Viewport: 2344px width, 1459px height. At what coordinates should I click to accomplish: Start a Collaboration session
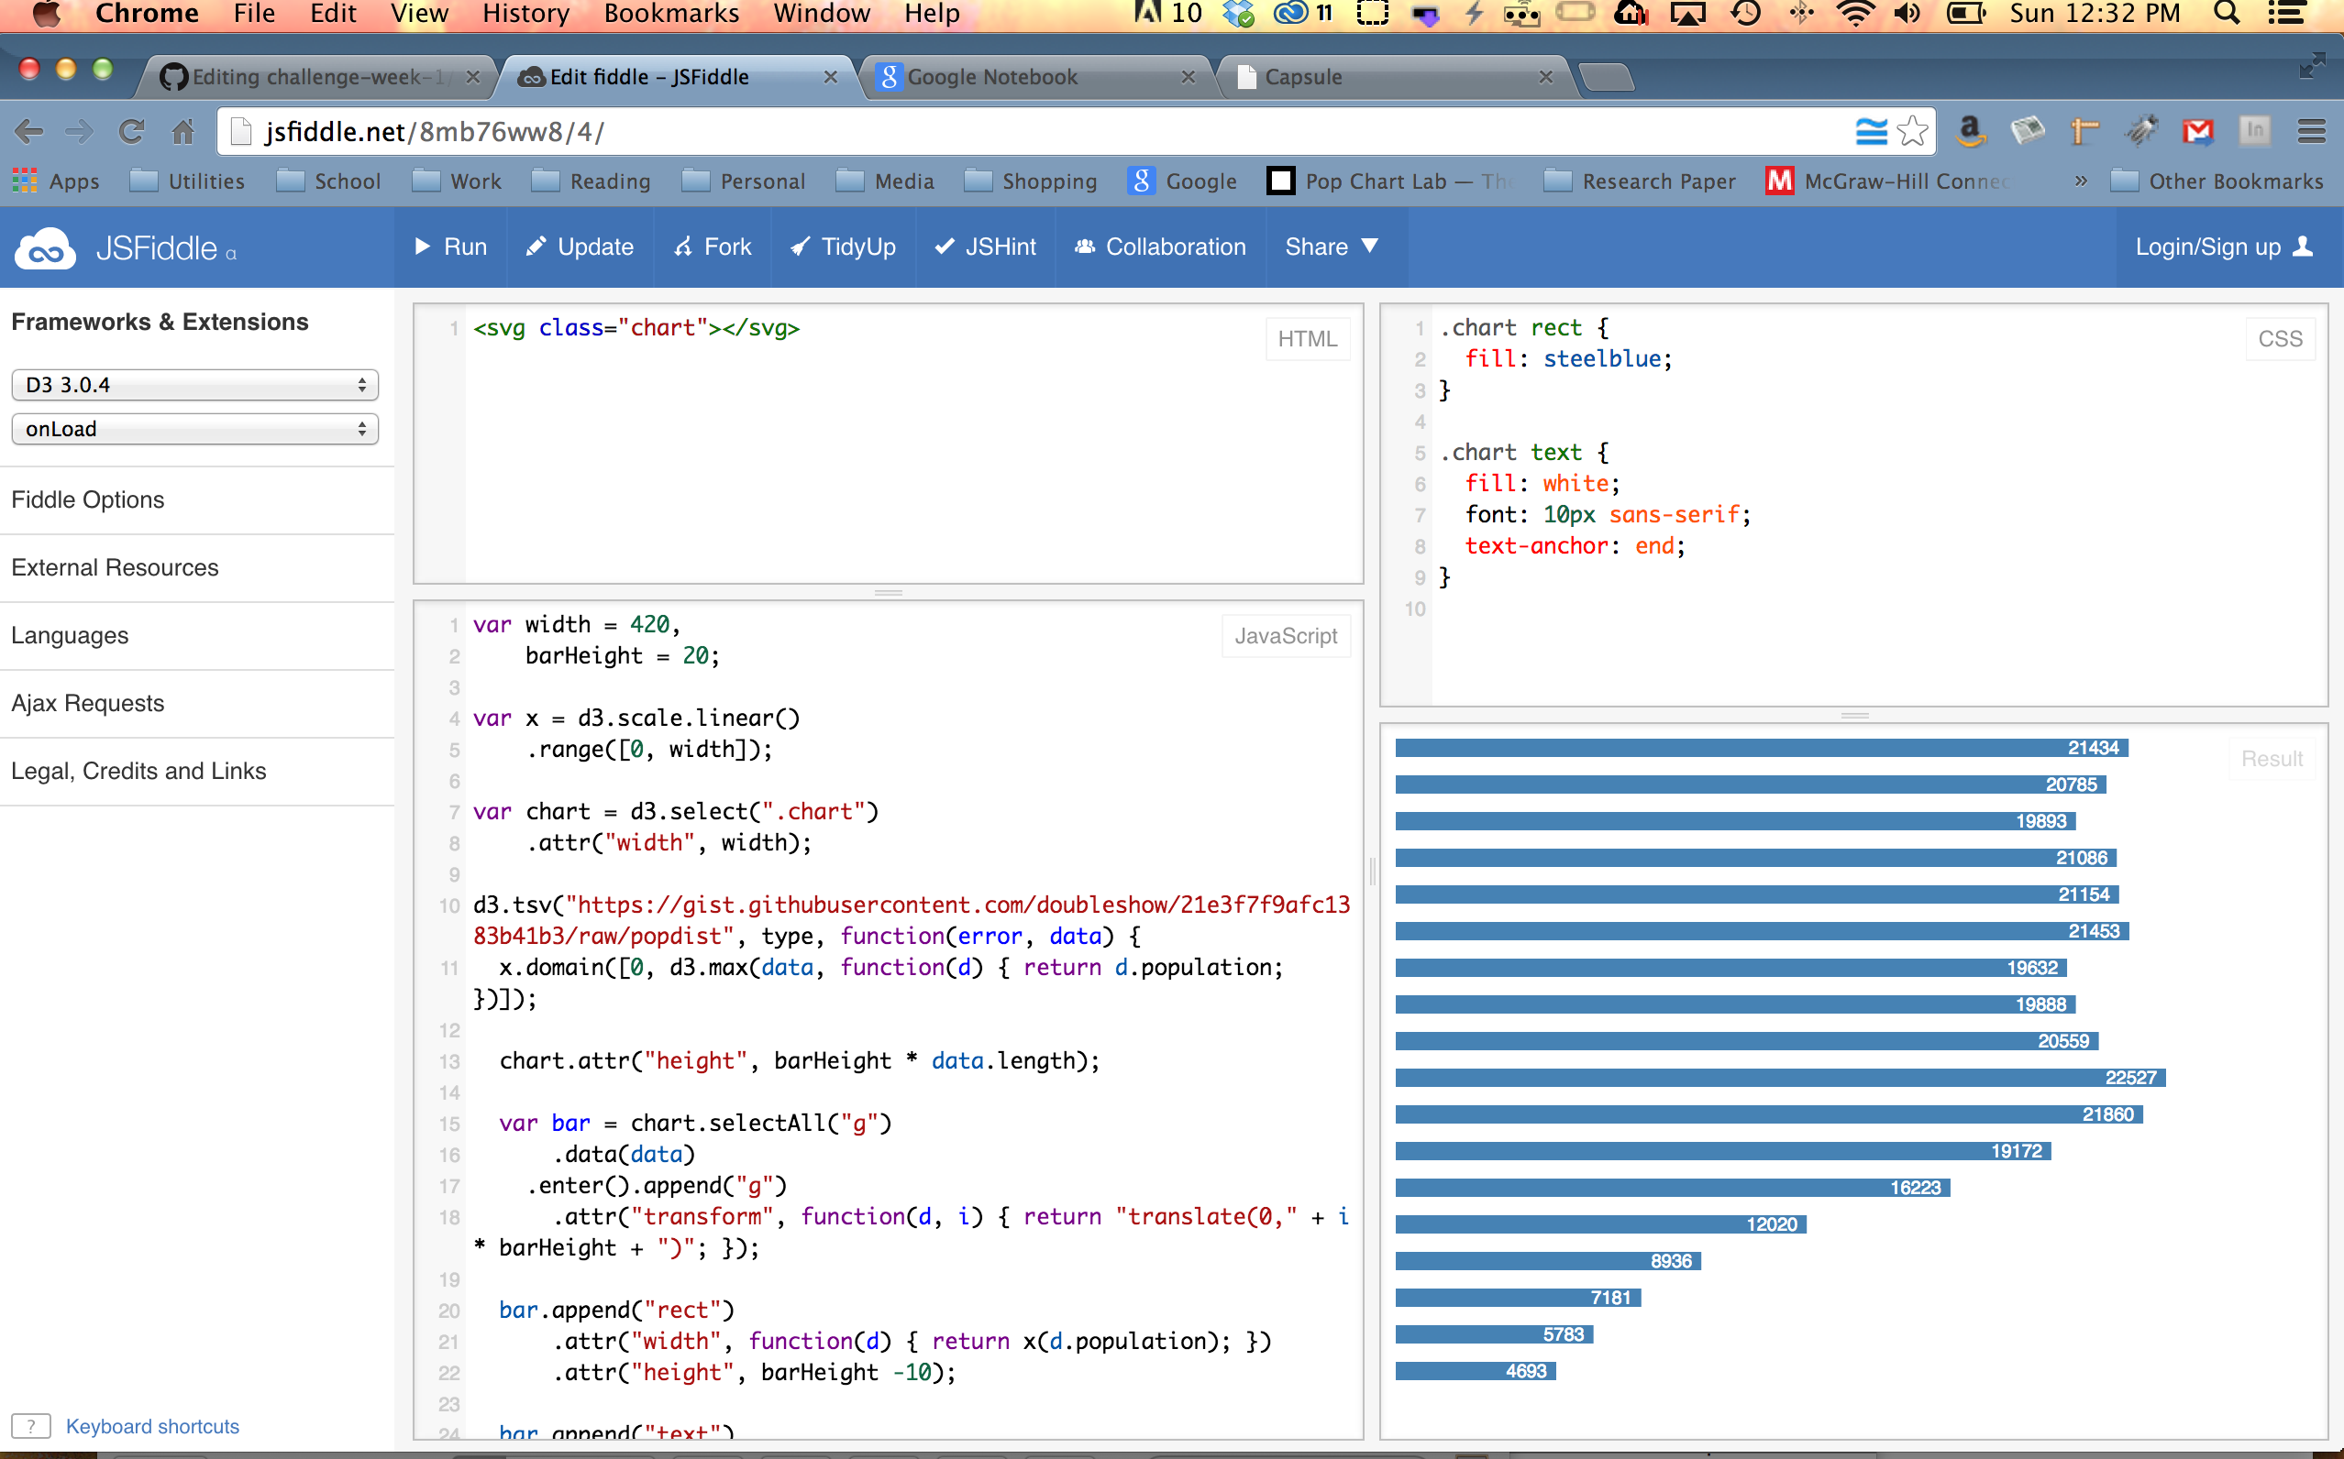[x=1159, y=247]
